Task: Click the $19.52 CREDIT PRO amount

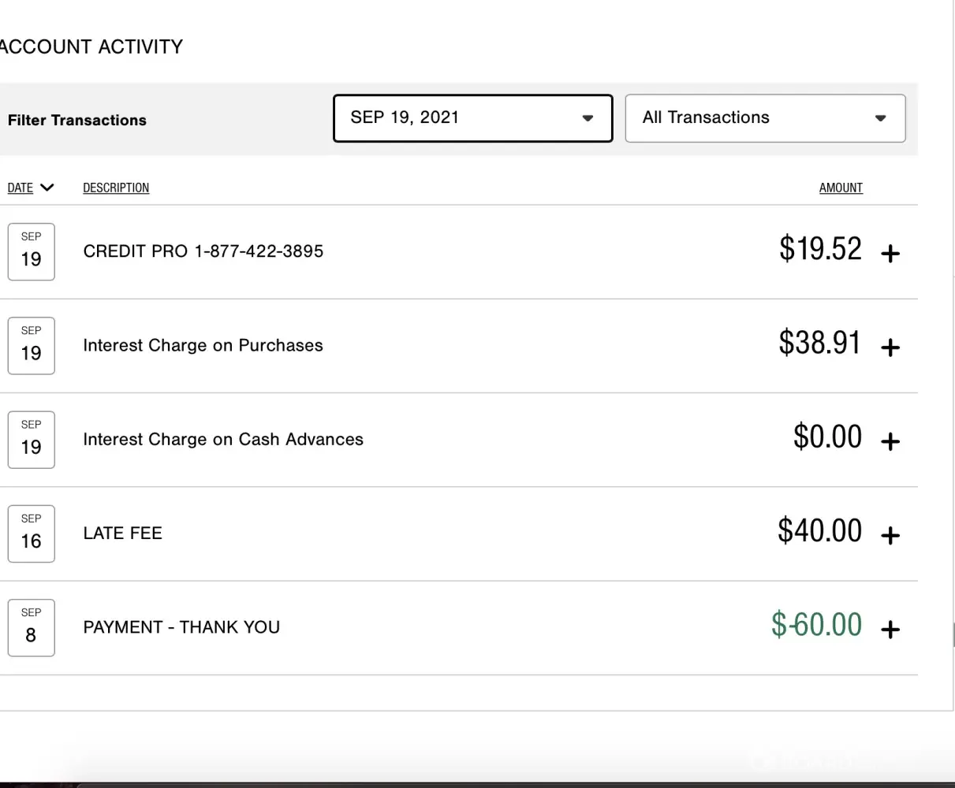Action: click(820, 249)
